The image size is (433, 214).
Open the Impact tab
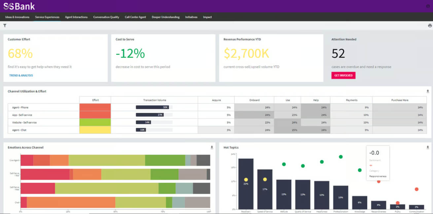207,17
